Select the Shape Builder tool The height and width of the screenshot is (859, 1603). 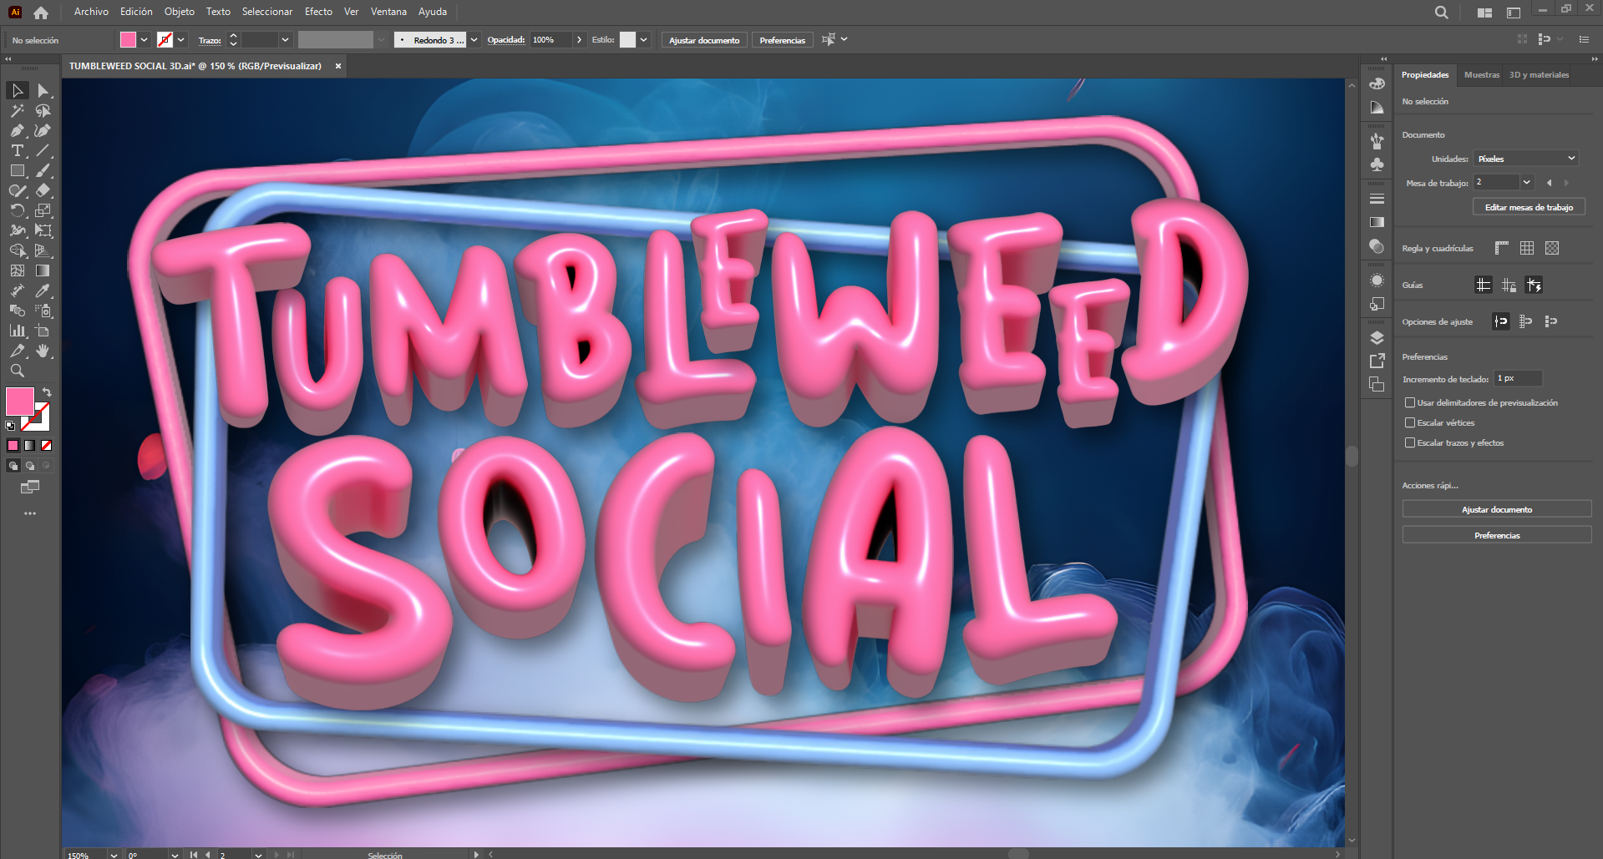[17, 250]
